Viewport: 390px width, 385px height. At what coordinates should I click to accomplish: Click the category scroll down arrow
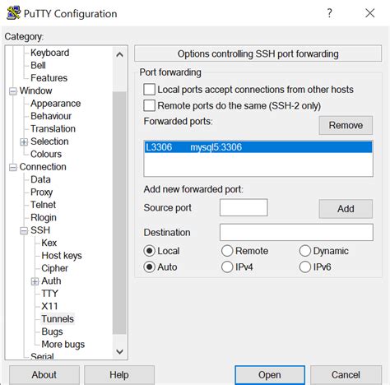(119, 351)
